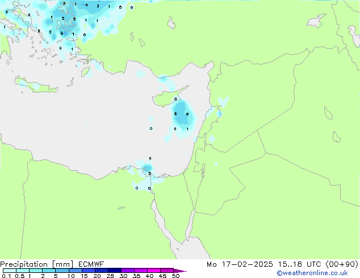Viewport: 360px width, 278px height.
Task: Click the '25' legend scale label
Action: click(x=110, y=276)
